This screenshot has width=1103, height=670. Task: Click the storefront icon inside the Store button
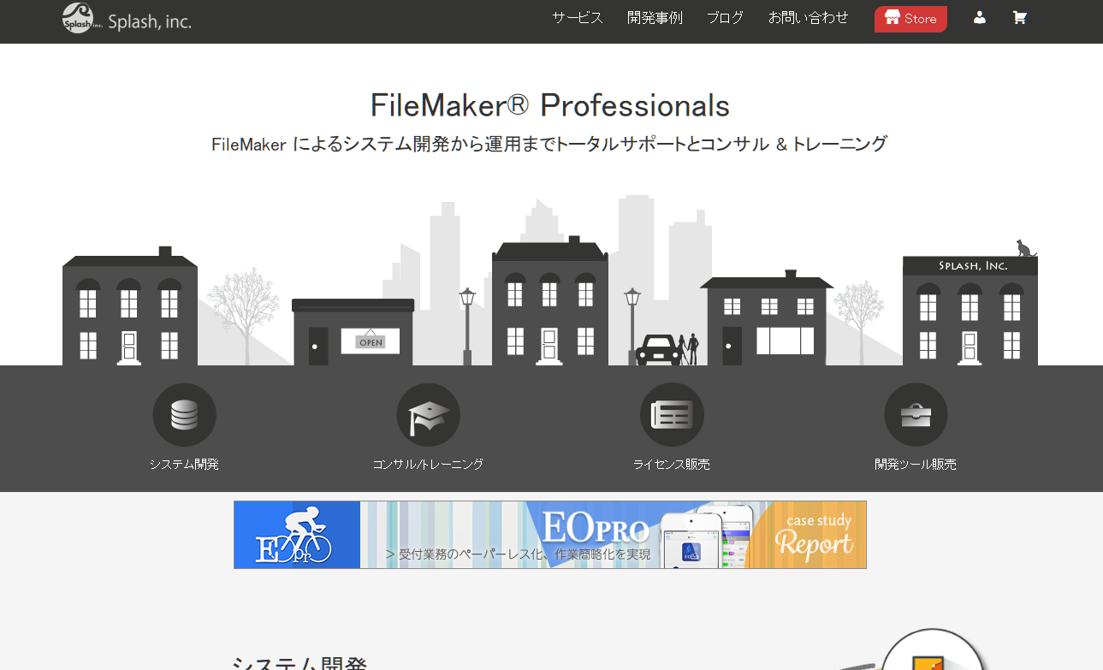(892, 17)
